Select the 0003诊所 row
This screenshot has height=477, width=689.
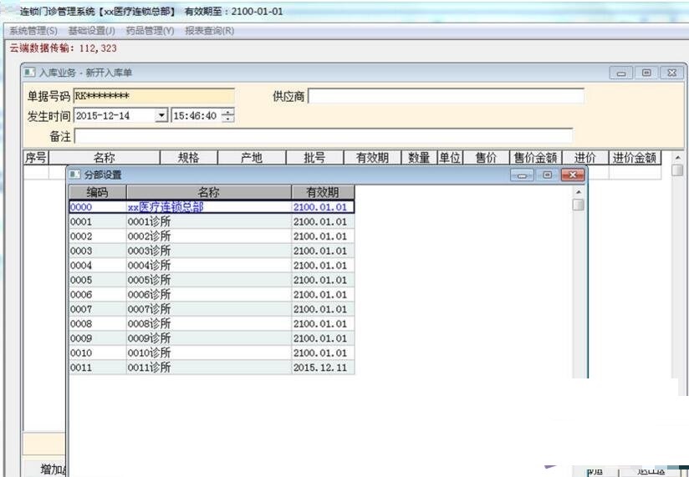click(x=212, y=251)
